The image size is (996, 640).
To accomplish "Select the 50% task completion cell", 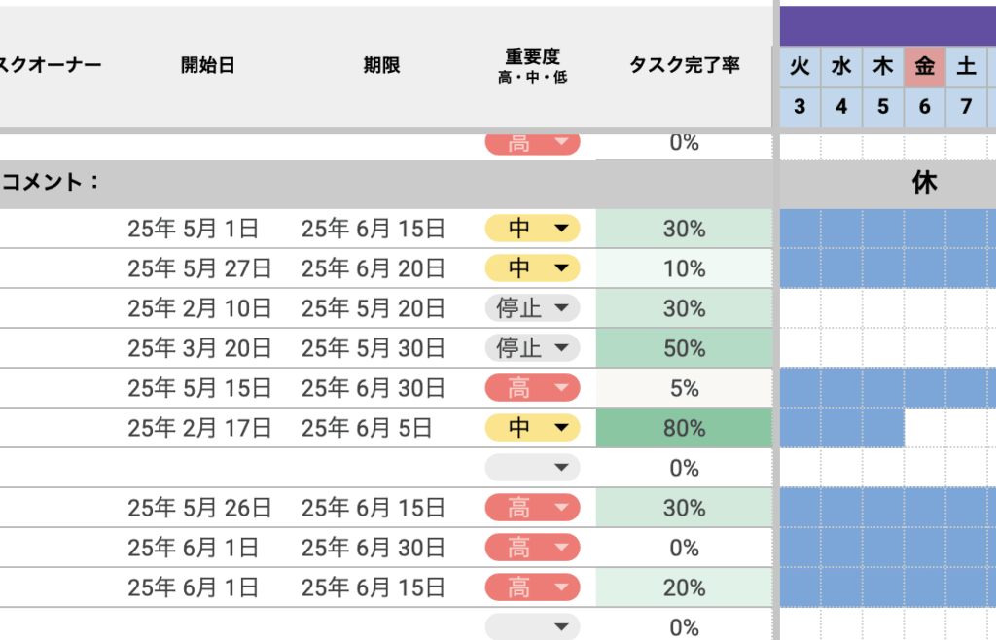I will (x=684, y=348).
